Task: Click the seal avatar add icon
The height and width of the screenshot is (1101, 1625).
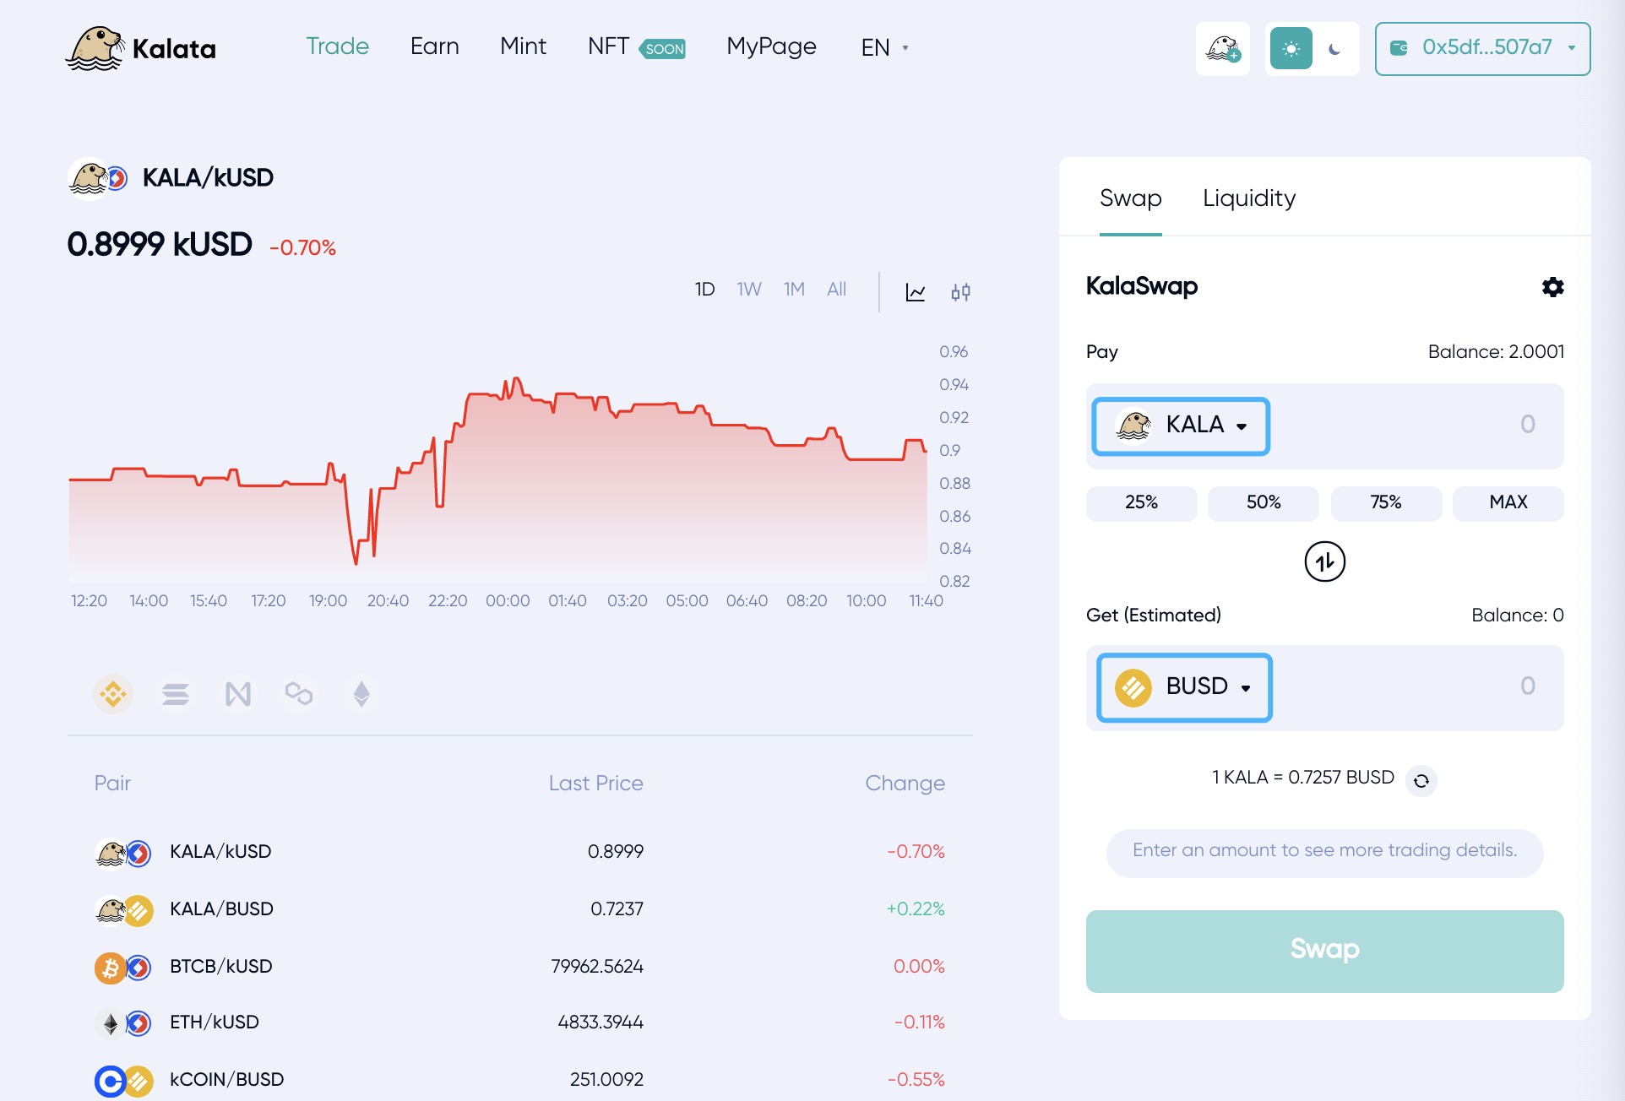Action: tap(1222, 49)
